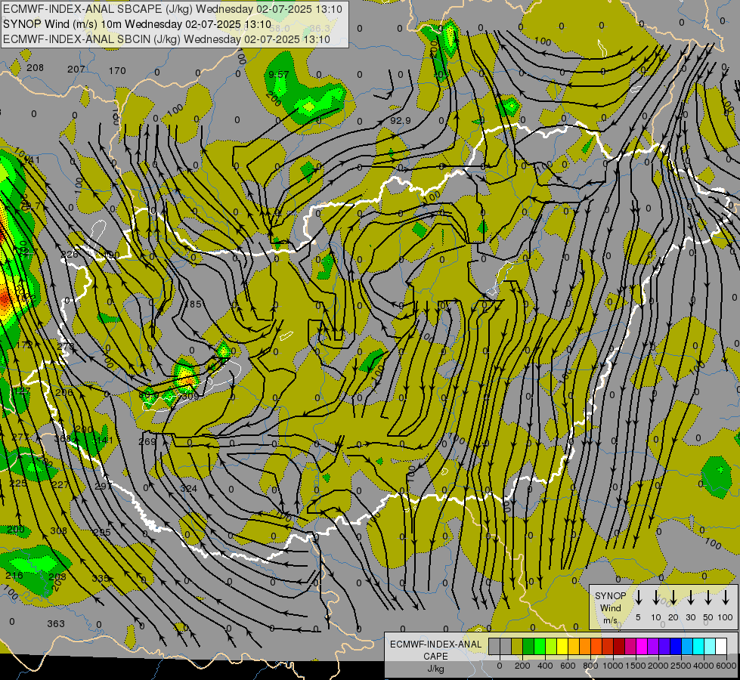Click the map value '363'
740x680 pixels.
(56, 624)
